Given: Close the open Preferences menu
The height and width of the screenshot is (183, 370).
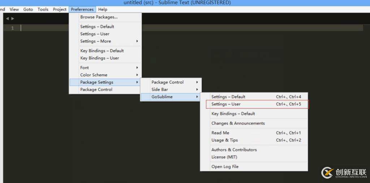Looking at the screenshot, I should click(82, 9).
